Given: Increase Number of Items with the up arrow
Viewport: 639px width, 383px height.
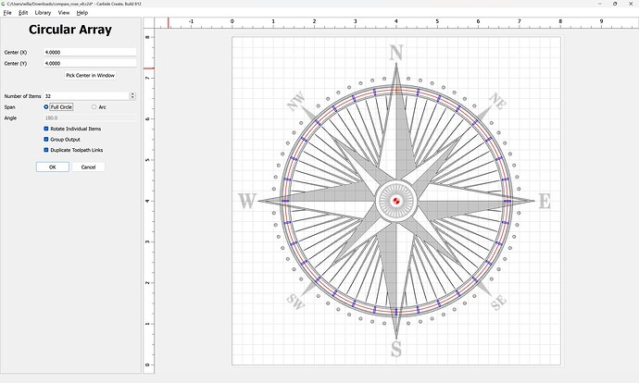Looking at the screenshot, I should click(x=132, y=94).
